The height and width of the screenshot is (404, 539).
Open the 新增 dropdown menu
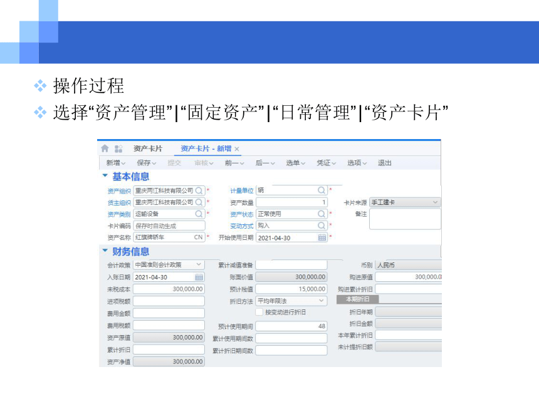tap(116, 163)
